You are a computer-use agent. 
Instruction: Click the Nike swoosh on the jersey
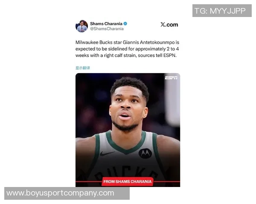coord(107,153)
